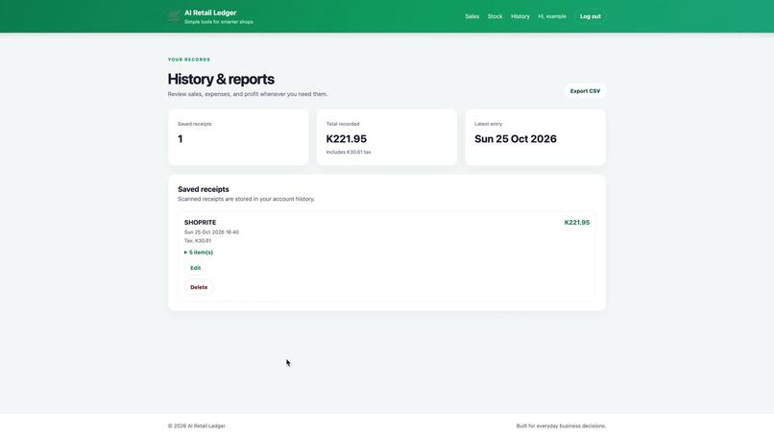
Task: Click the Latest entry date Sun 25 Oct 2026
Action: tap(516, 139)
